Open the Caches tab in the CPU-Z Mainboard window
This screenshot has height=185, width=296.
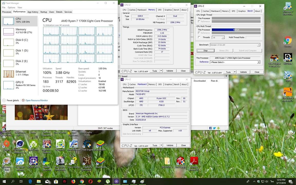coord(132,84)
